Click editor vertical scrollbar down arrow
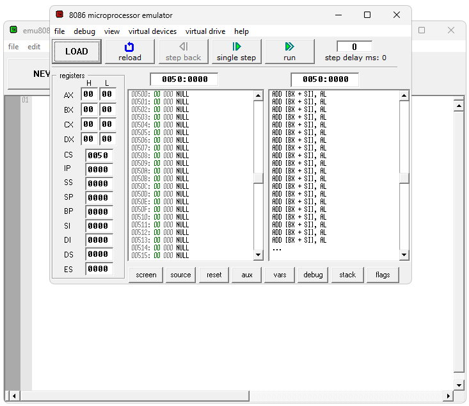 click(x=459, y=385)
